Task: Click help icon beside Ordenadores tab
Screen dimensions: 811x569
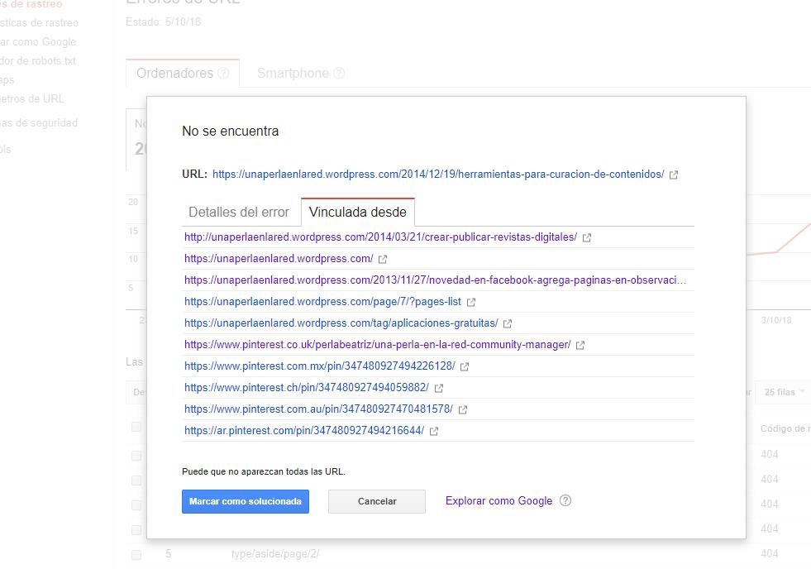Action: point(223,74)
